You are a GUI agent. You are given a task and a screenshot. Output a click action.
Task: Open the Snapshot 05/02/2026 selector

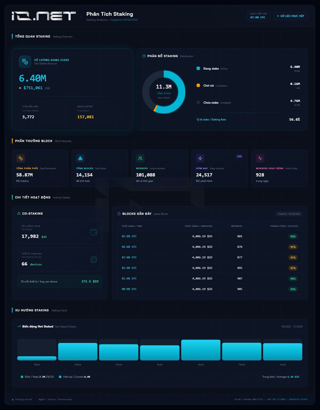tap(288, 213)
